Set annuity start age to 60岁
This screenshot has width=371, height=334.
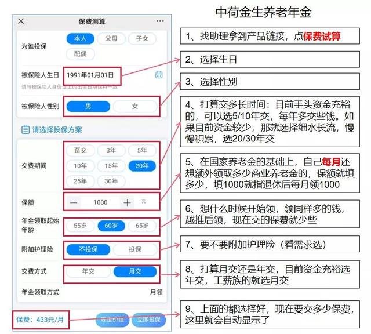[111, 226]
